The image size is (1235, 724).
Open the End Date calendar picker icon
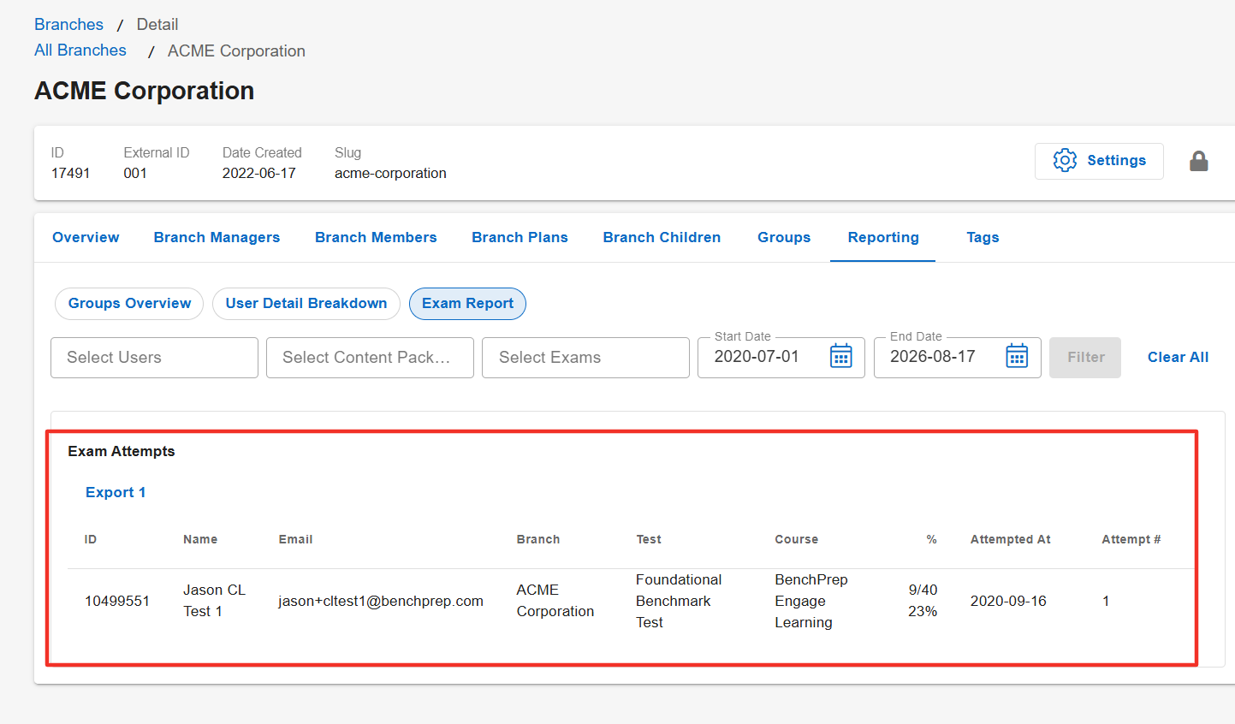click(1017, 356)
